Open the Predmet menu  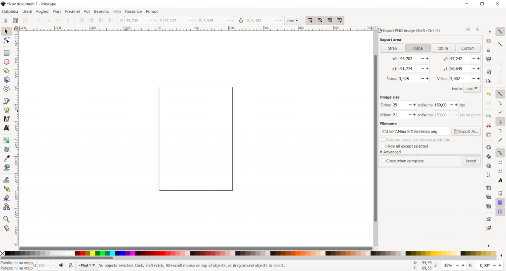(72, 11)
